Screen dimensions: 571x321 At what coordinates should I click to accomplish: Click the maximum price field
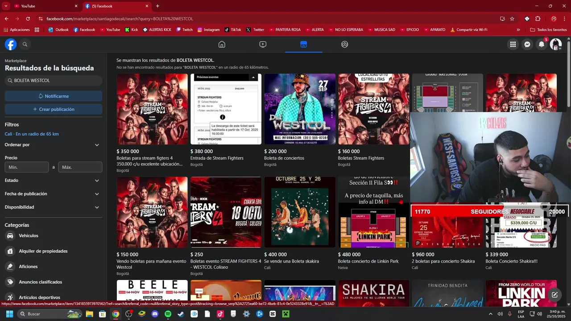[80, 167]
